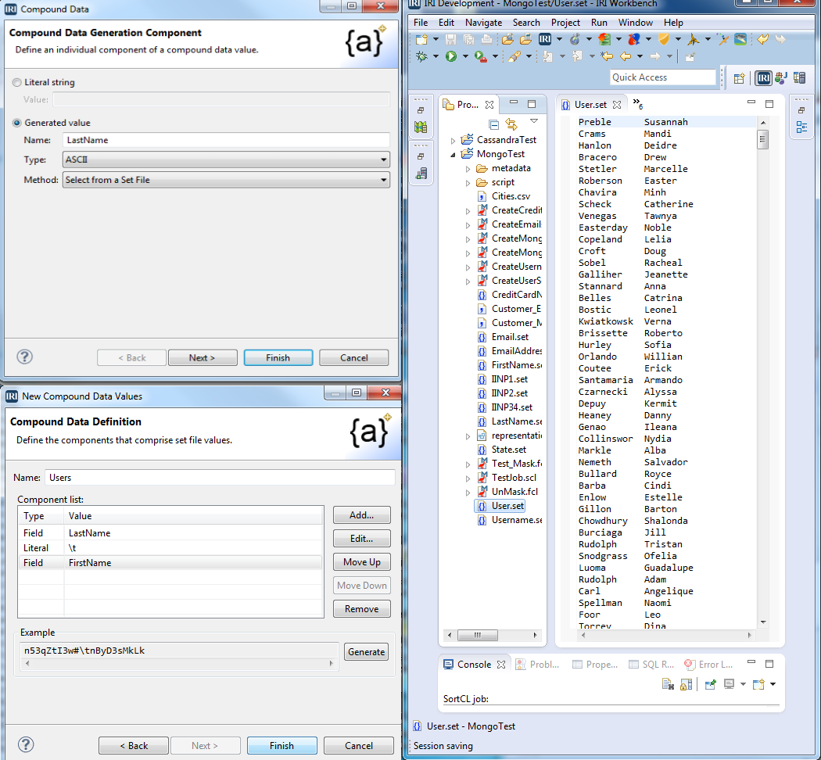The image size is (821, 760).
Task: Click the Remove button
Action: [362, 609]
